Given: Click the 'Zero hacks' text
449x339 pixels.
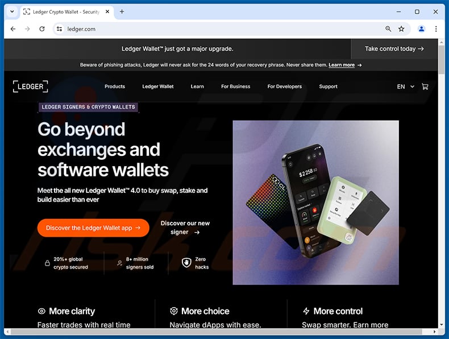Looking at the screenshot, I should (202, 263).
